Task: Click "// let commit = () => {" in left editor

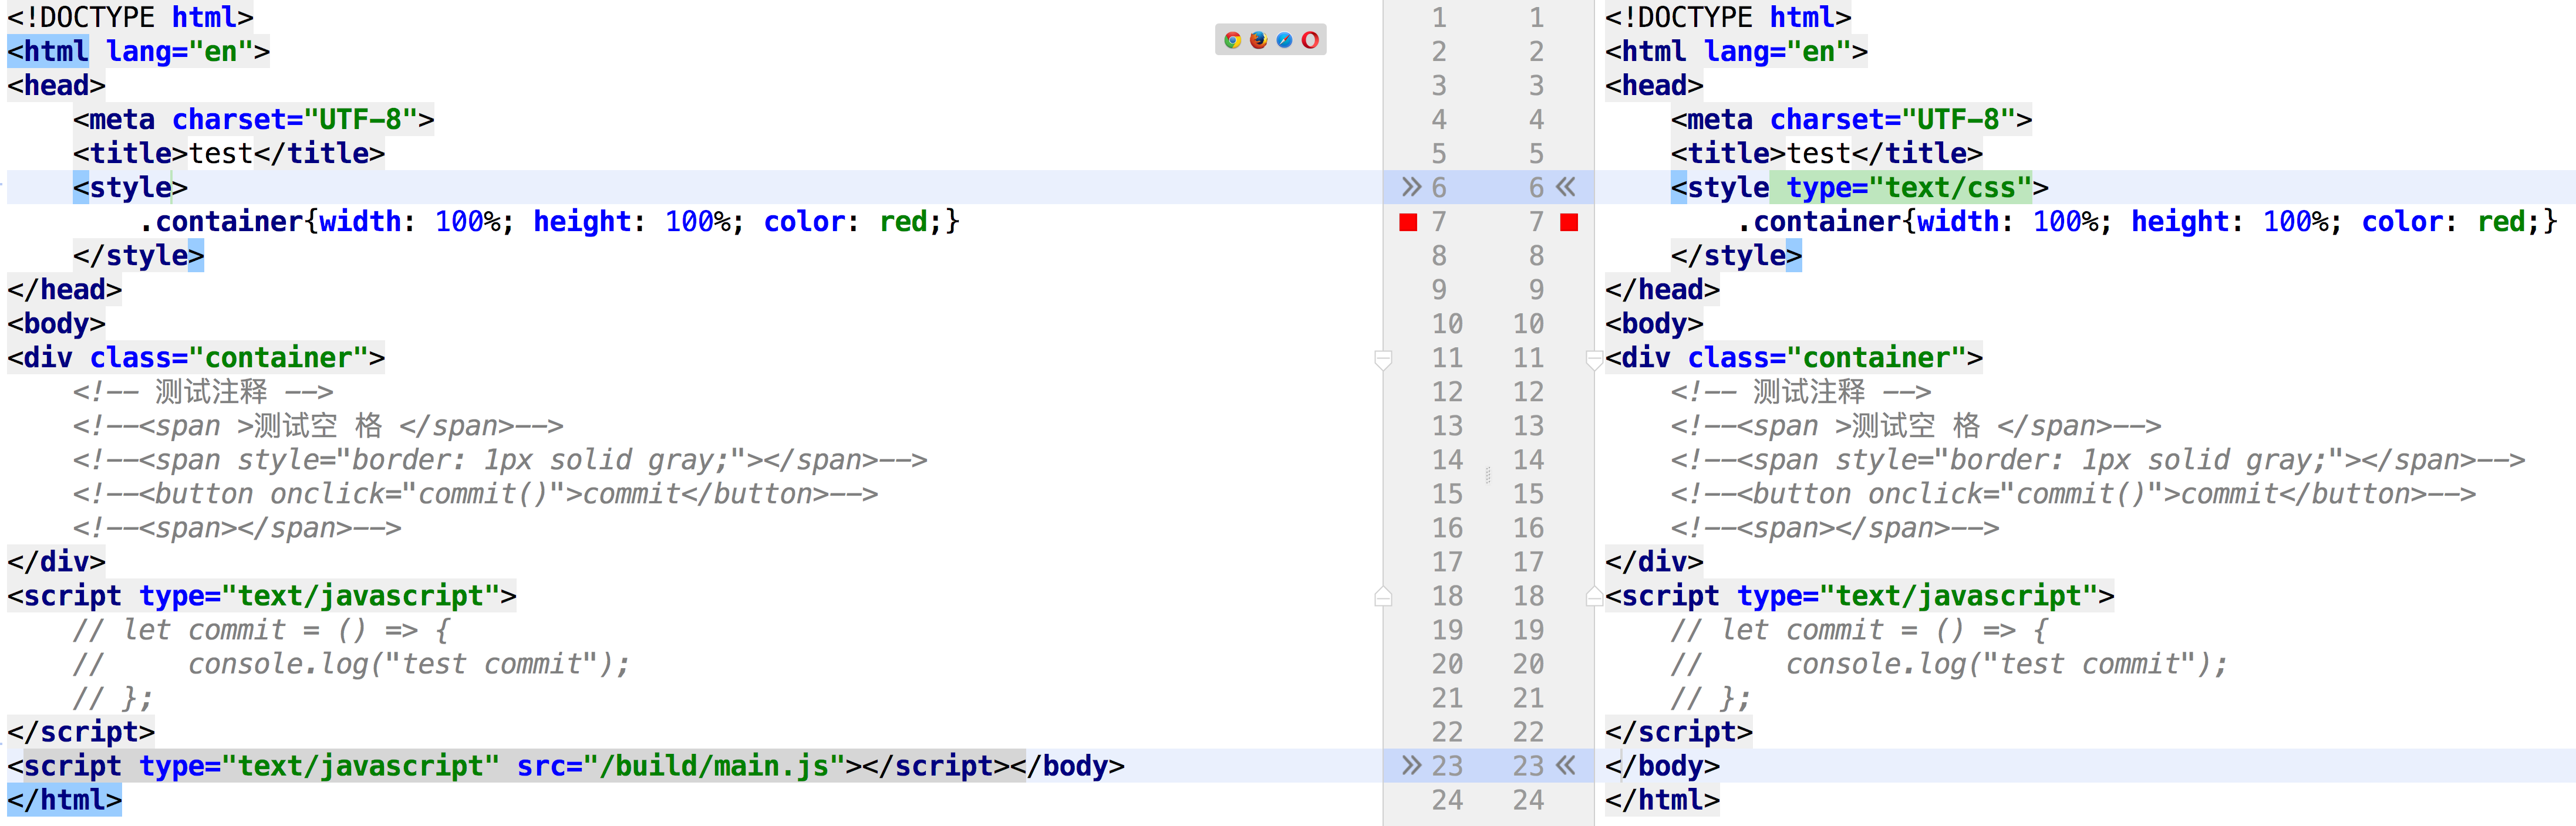Action: pyautogui.click(x=262, y=630)
